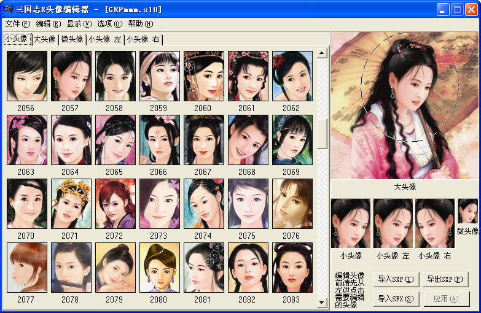Click the large 大头像 preview image
Image resolution: width=481 pixels, height=313 pixels.
coord(405,106)
